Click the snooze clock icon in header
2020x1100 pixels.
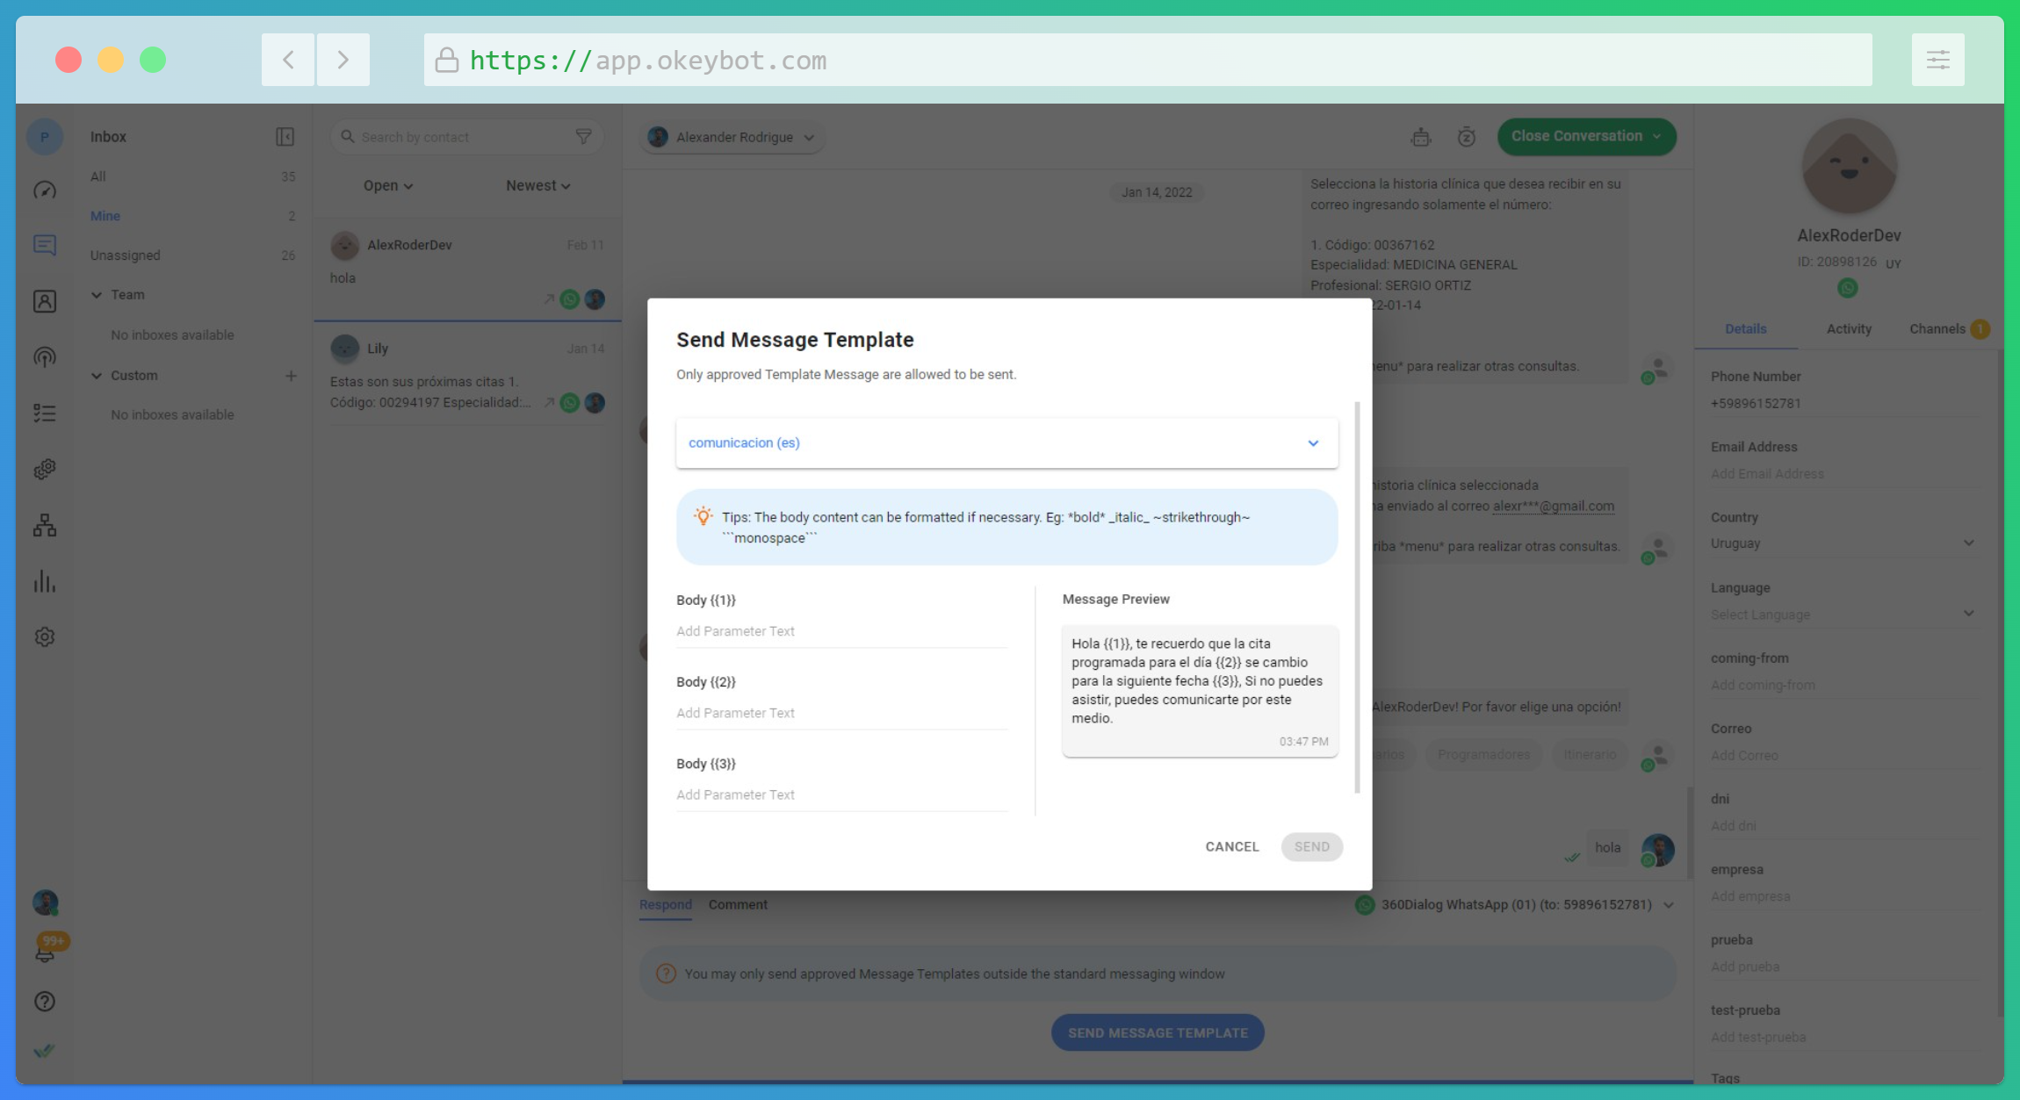[x=1467, y=137]
